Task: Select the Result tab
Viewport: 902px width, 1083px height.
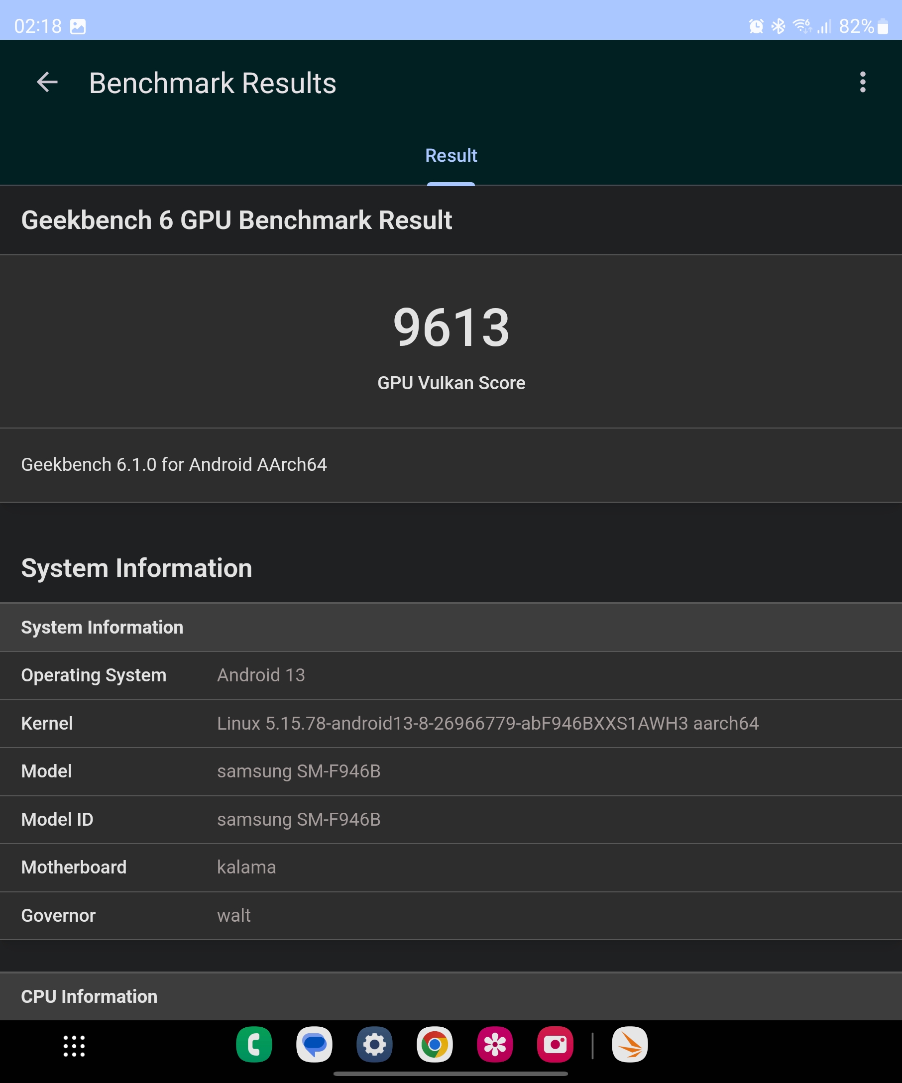Action: pos(451,156)
